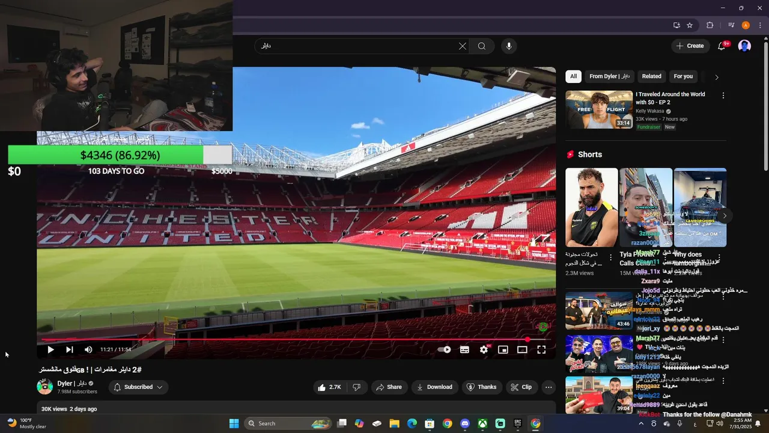The image size is (769, 433).
Task: Click the Chrome profile avatar in the toolbar
Action: tap(746, 25)
